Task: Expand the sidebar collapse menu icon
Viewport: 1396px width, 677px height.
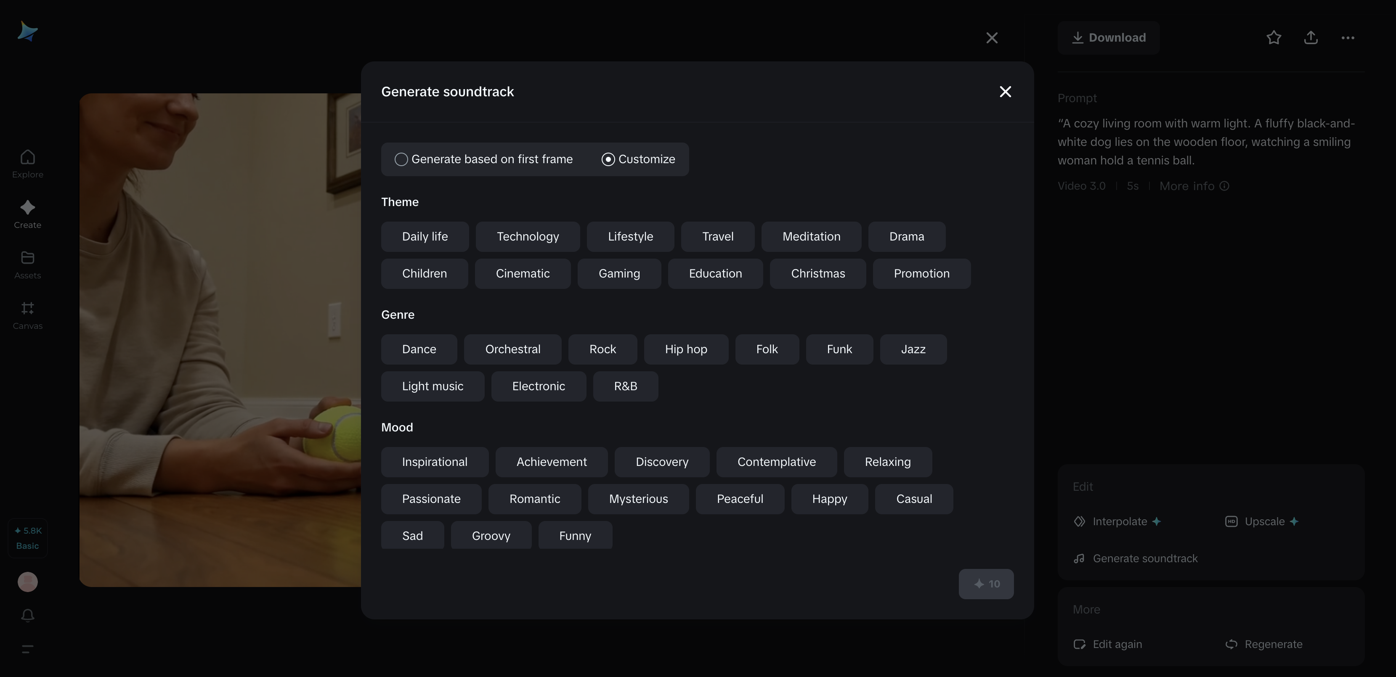Action: tap(28, 648)
